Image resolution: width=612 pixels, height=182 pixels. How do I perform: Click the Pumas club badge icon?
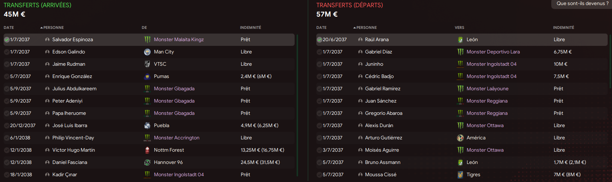click(x=147, y=77)
